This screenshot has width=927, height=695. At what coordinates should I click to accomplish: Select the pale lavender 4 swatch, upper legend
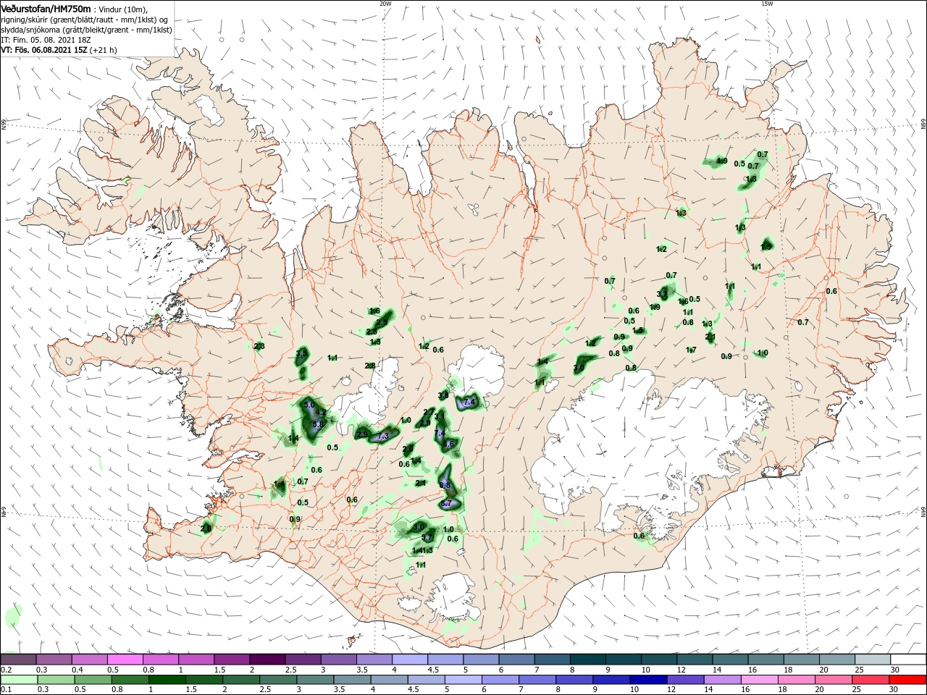pos(410,660)
